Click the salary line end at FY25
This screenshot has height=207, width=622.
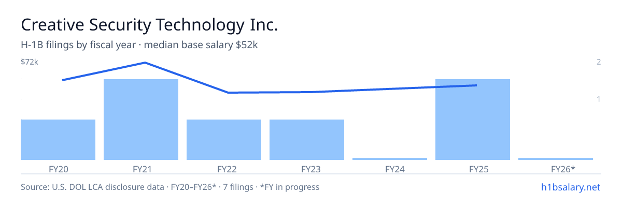pyautogui.click(x=476, y=85)
